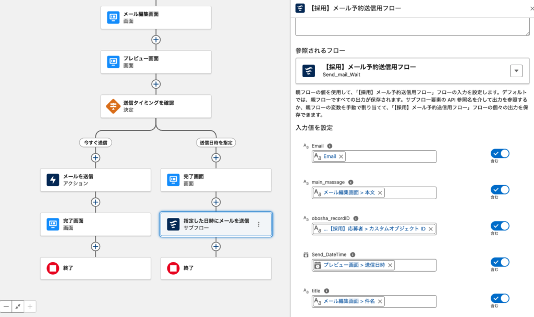Add element below メール編集画面 node
Screen dimensions: 534x317
tap(155, 40)
